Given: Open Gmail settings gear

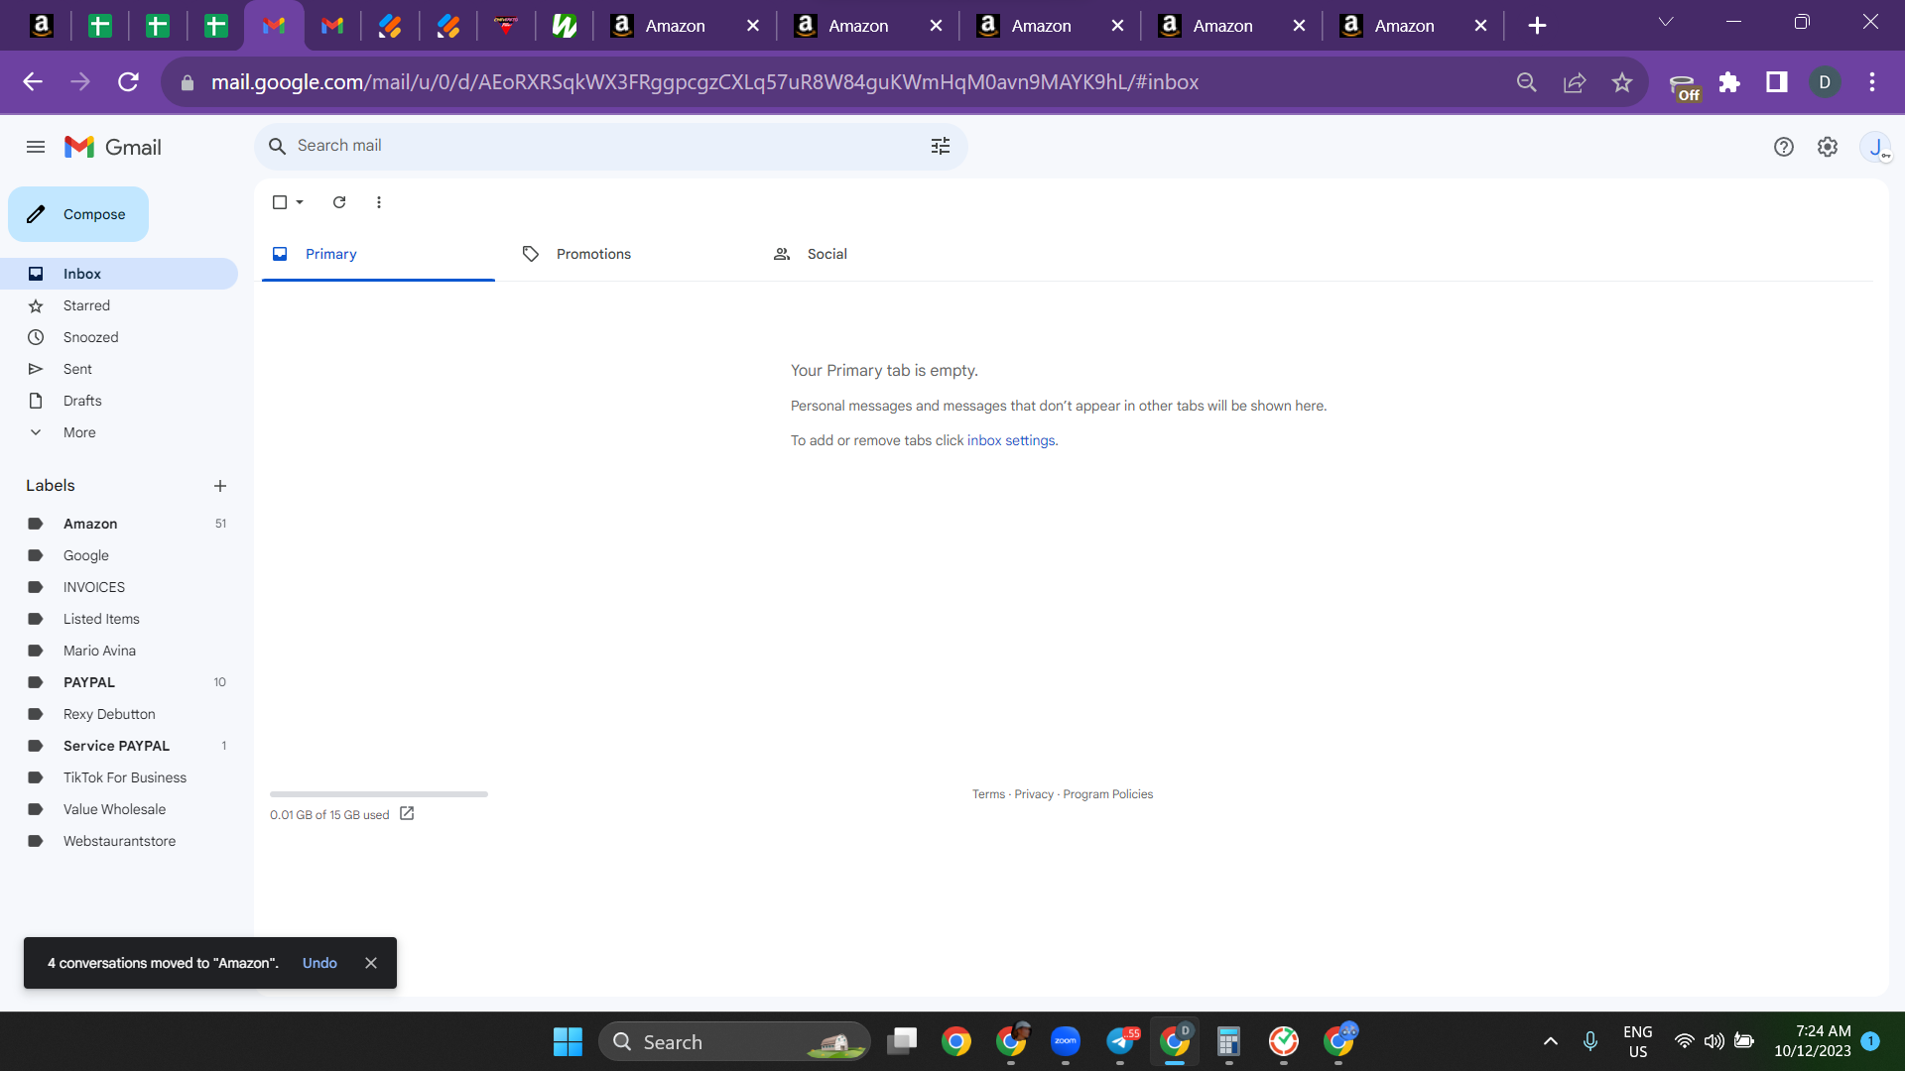Looking at the screenshot, I should pos(1828,147).
